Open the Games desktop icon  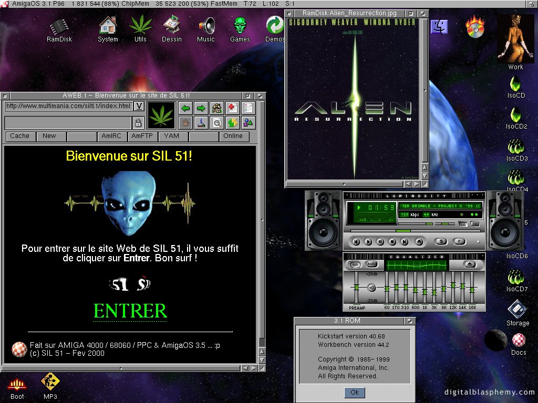click(240, 29)
